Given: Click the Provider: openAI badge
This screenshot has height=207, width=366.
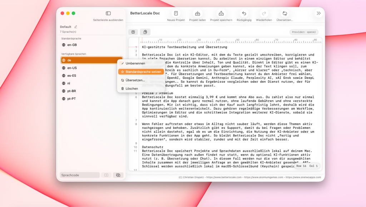Looking at the screenshot, I should click(x=303, y=32).
